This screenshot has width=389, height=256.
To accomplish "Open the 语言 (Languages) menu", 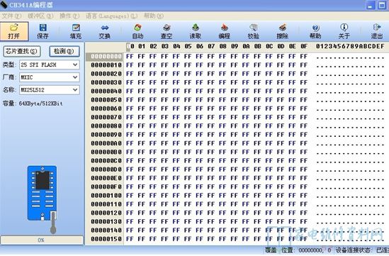I will tap(111, 16).
